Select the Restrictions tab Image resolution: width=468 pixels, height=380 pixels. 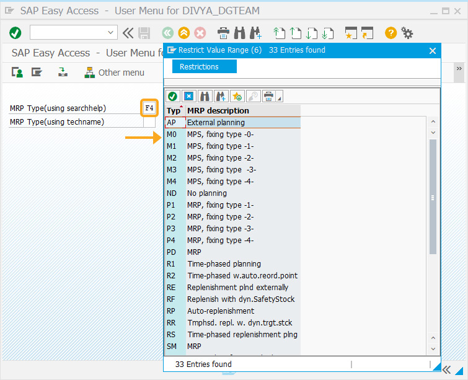(205, 66)
